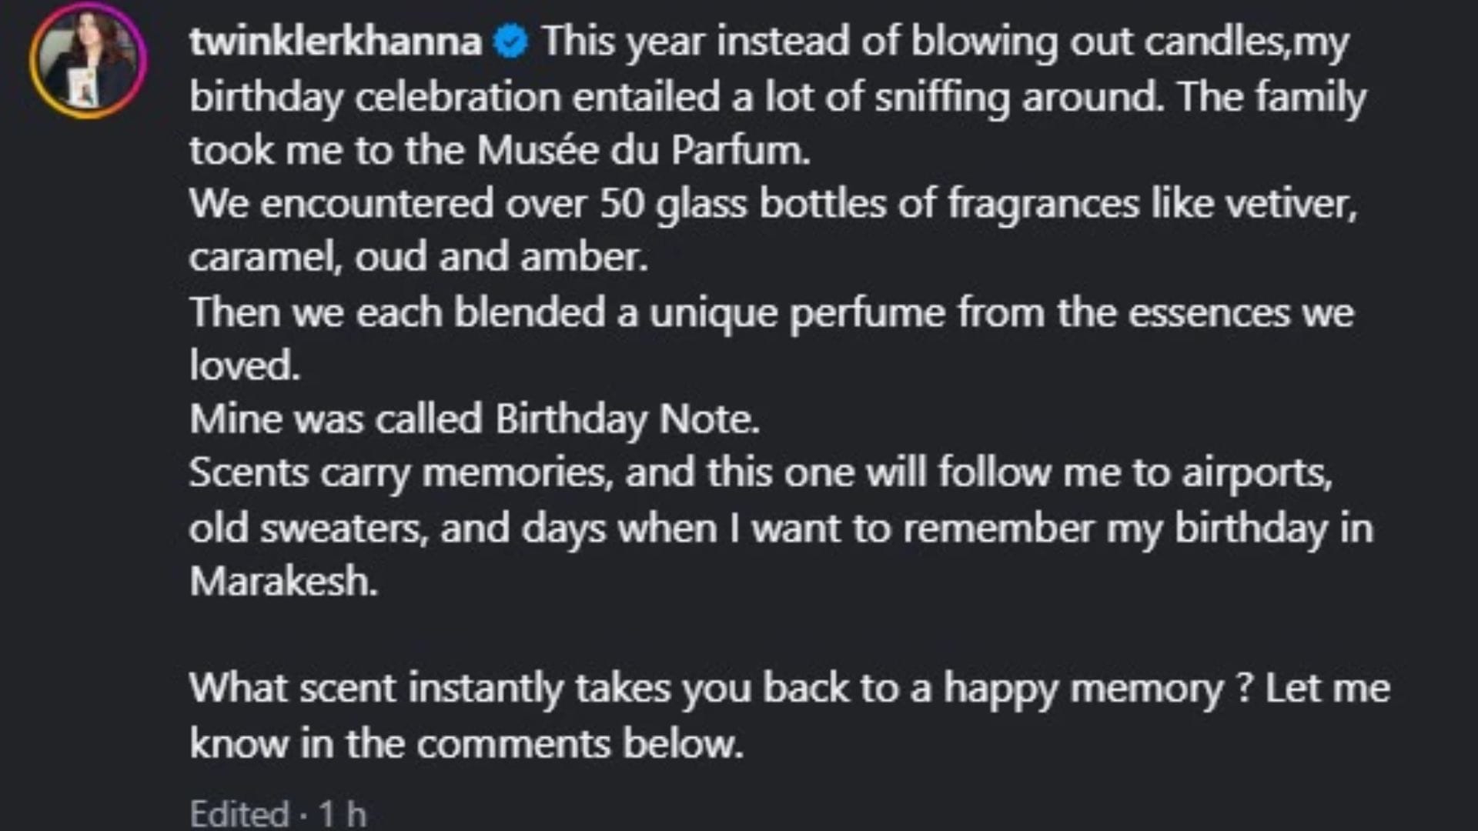Screen dimensions: 1478x831
Task: Click the word "Marakesh" in the caption
Action: click(283, 581)
